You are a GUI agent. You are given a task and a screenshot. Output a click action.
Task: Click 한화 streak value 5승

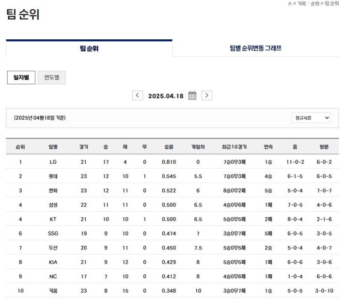[x=268, y=190]
